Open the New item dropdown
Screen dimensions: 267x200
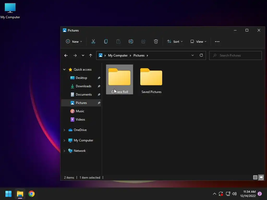(74, 41)
